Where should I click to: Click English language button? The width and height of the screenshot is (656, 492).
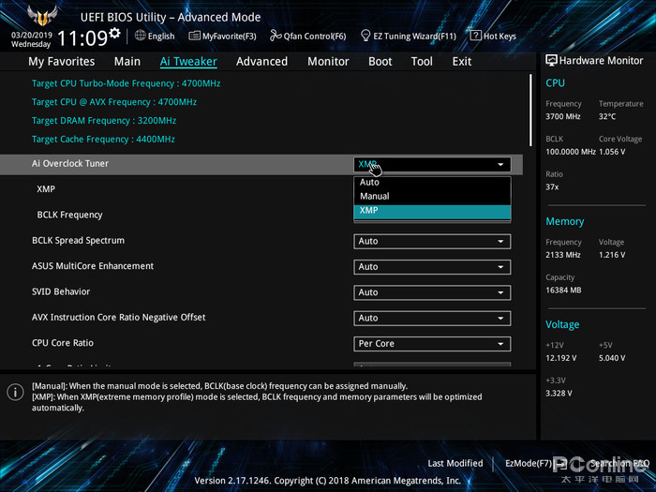point(155,36)
